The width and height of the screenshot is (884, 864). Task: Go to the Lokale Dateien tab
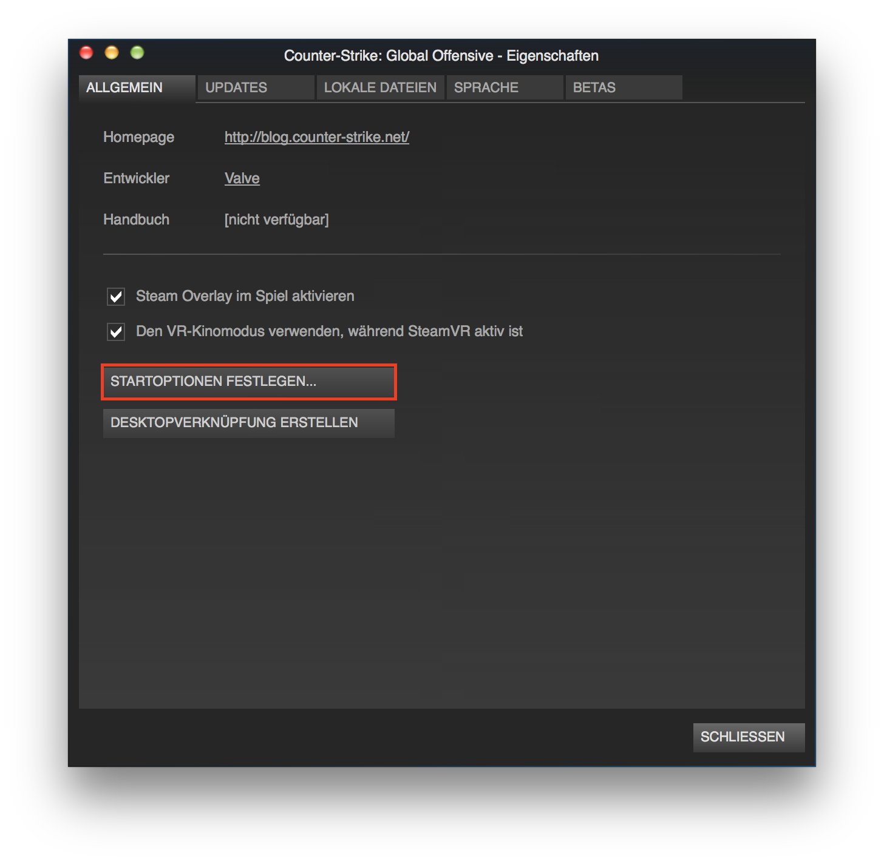coord(380,87)
